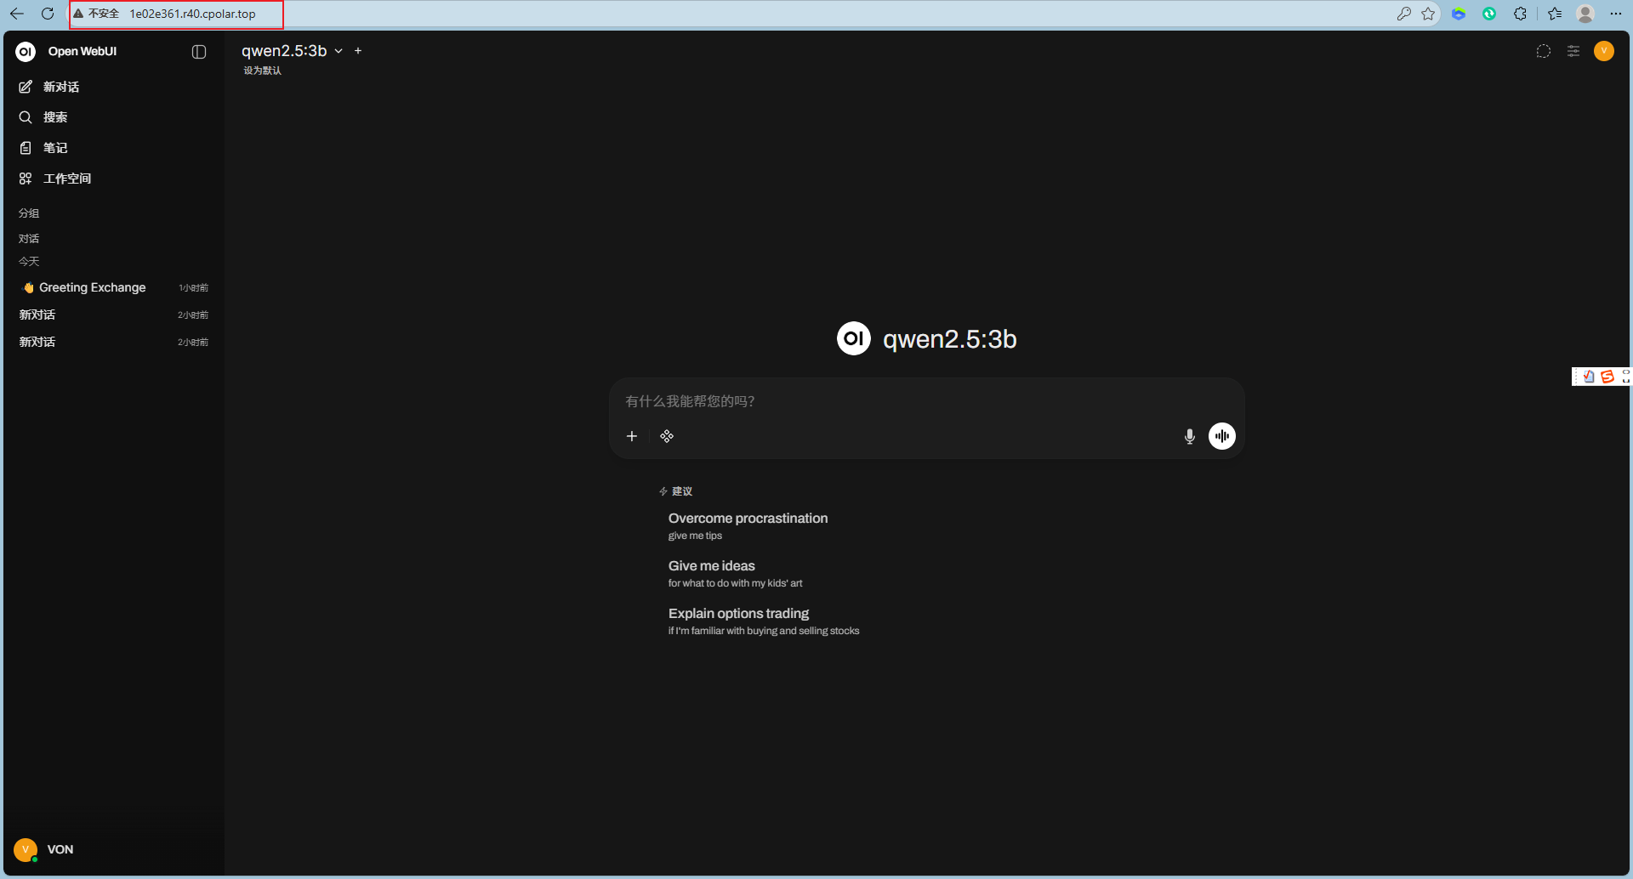The width and height of the screenshot is (1633, 879).
Task: Click the orange S input method icon
Action: pos(1607,377)
